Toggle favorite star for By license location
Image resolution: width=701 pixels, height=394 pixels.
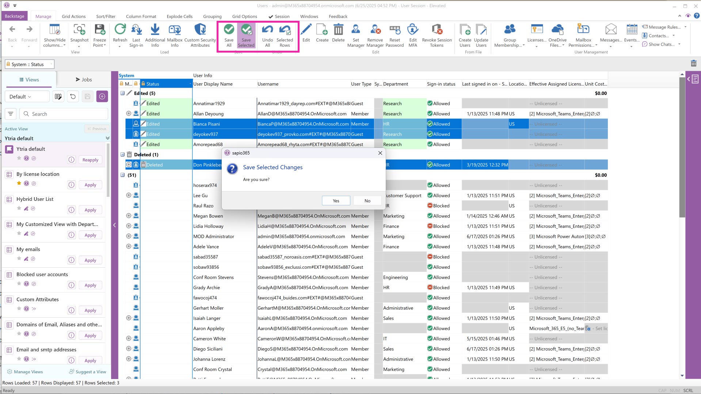point(19,183)
